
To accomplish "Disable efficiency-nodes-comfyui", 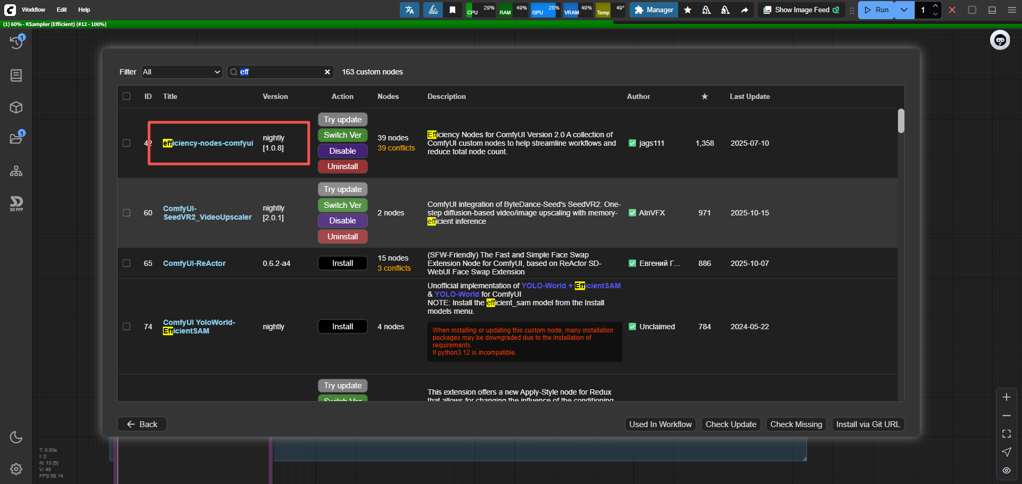I will coord(343,151).
